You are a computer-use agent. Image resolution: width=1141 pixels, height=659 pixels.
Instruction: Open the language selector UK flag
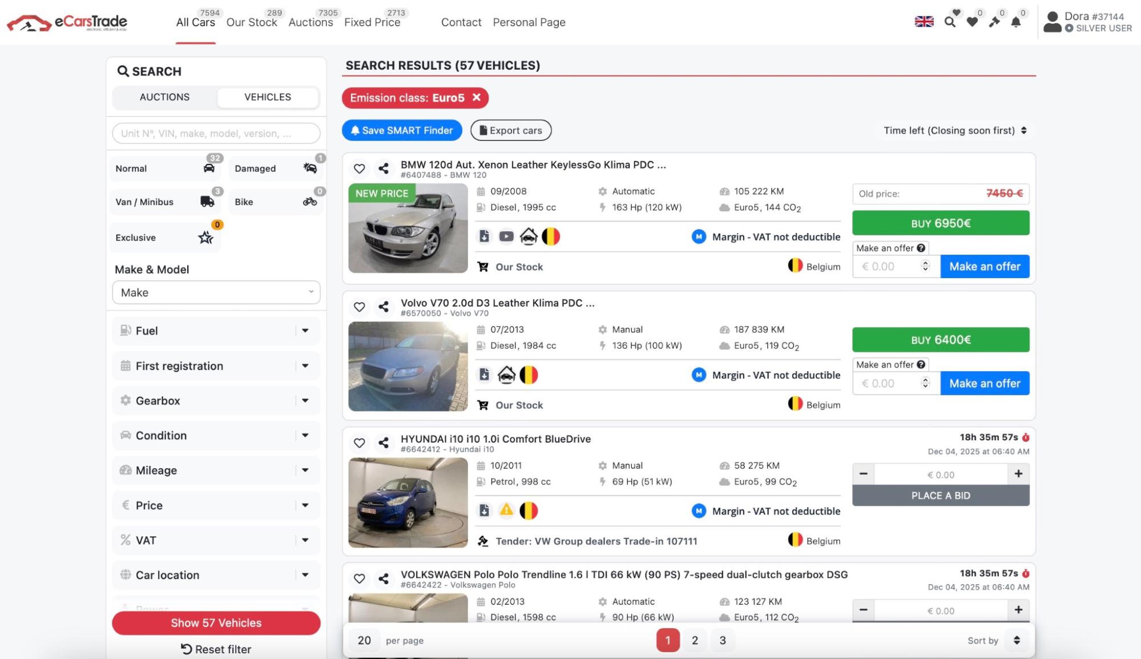pyautogui.click(x=924, y=22)
